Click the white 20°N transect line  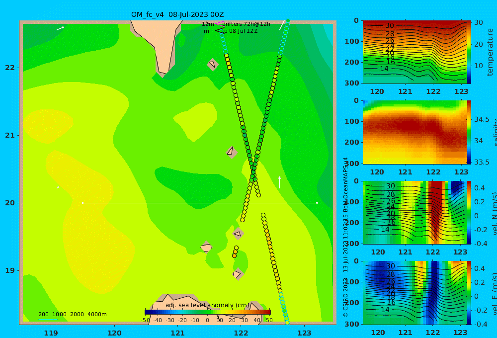coord(200,203)
